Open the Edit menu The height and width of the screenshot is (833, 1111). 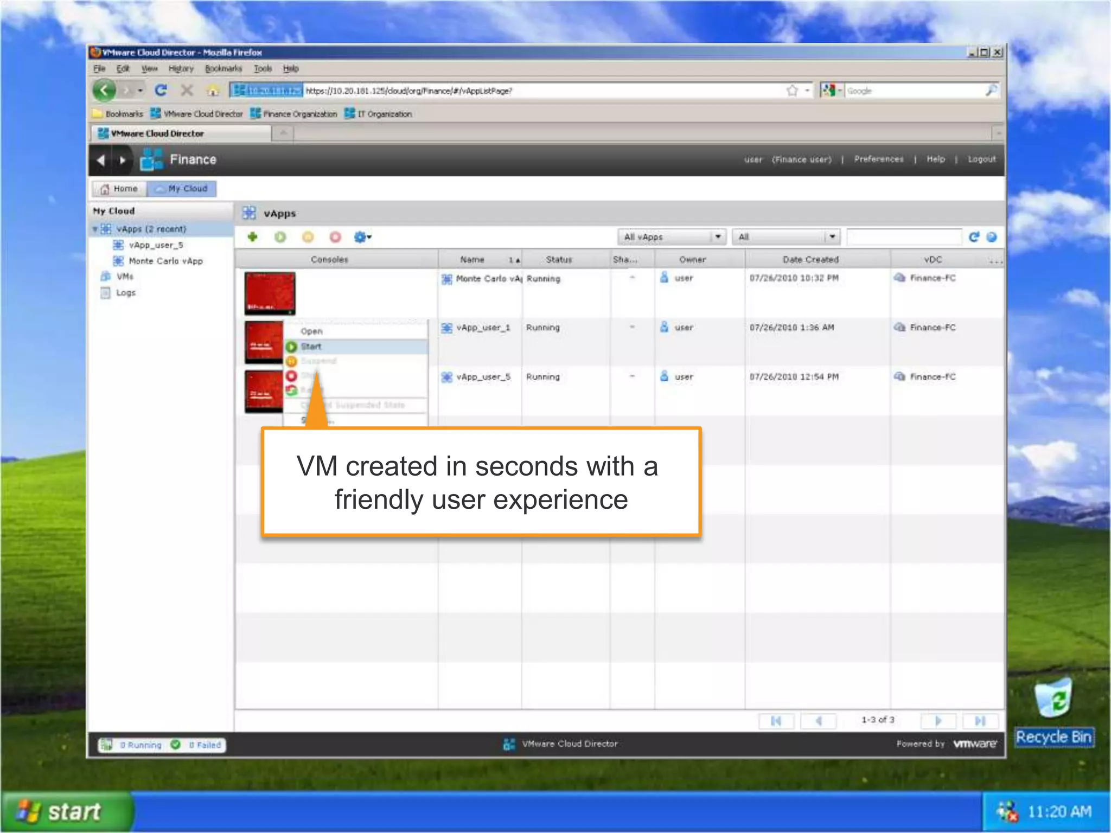coord(123,69)
